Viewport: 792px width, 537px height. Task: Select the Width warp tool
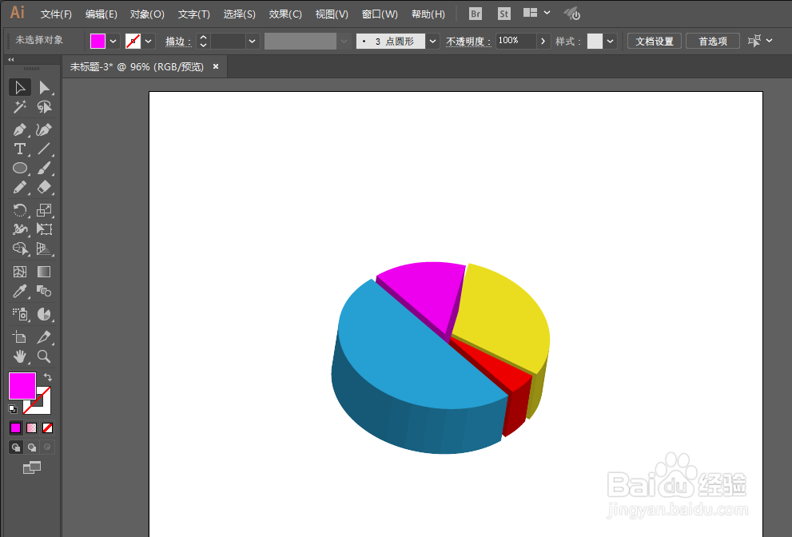click(x=20, y=229)
